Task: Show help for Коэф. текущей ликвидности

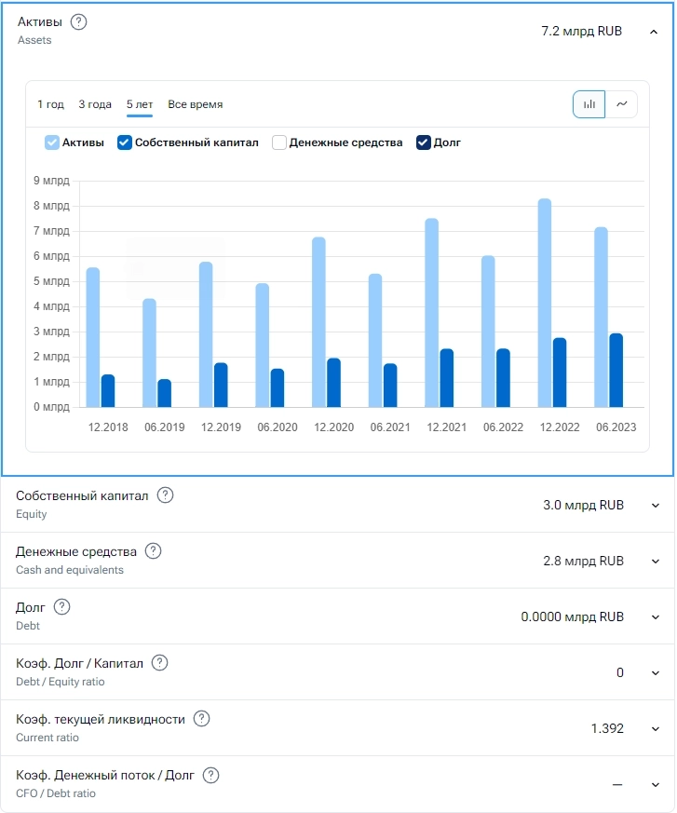Action: click(x=201, y=719)
